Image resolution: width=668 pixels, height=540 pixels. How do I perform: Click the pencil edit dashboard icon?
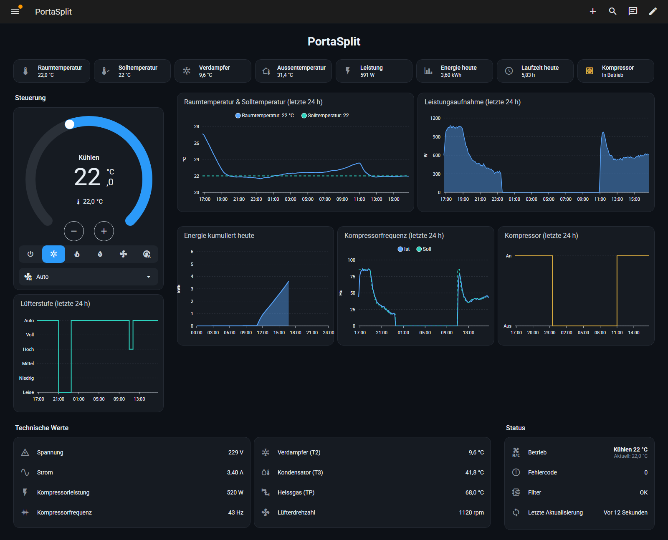(653, 11)
